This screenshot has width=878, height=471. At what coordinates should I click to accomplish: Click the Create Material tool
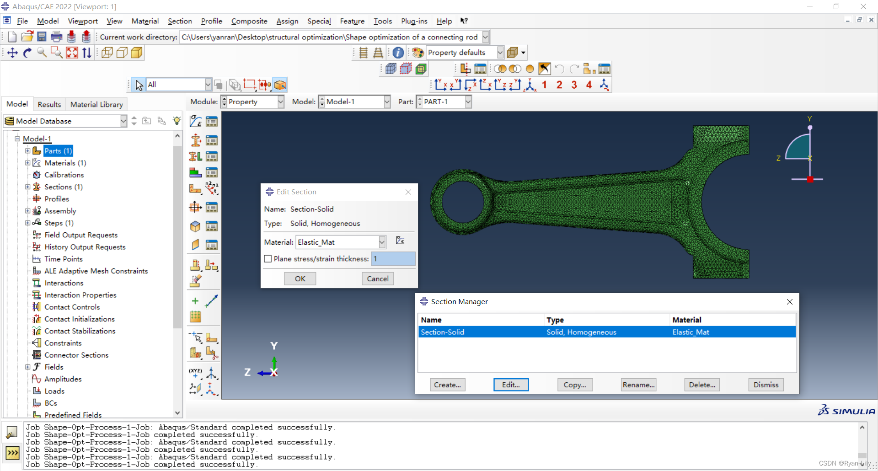click(x=196, y=121)
